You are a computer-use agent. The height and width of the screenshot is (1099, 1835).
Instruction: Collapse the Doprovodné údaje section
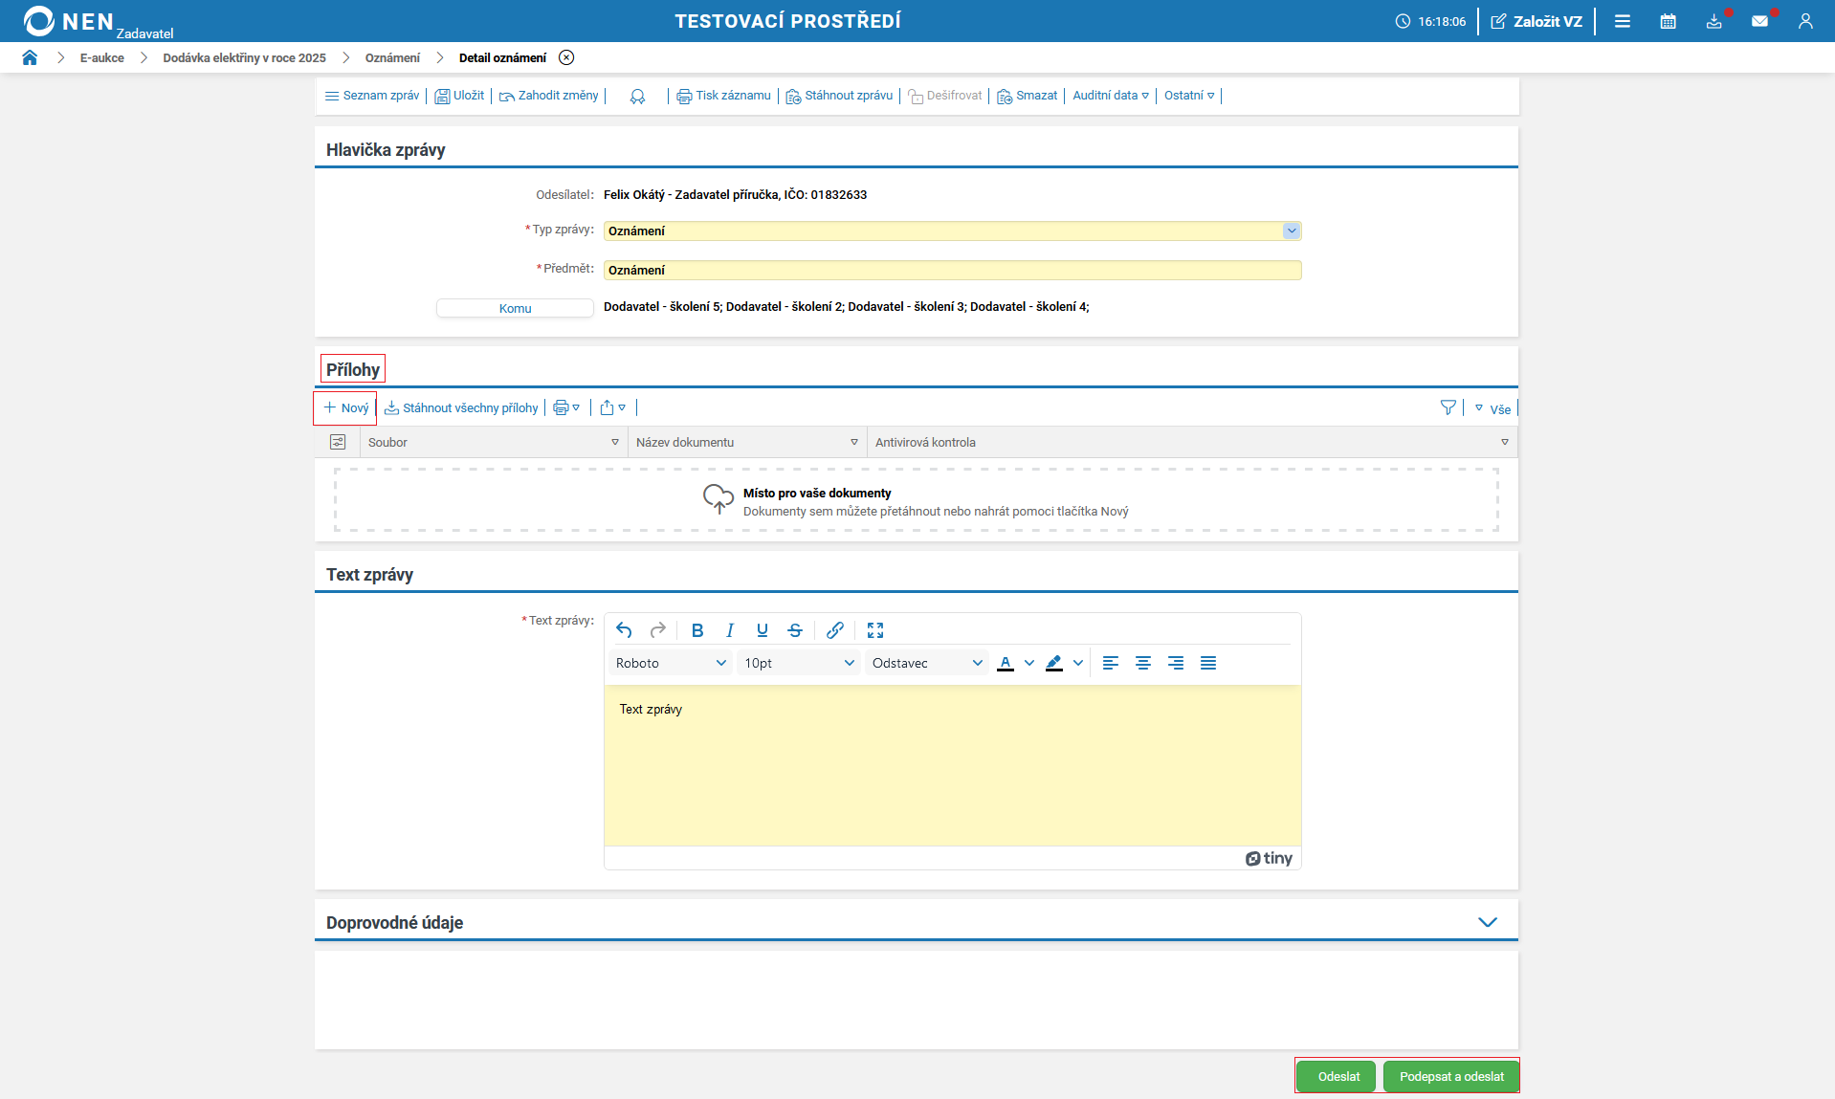click(x=1487, y=922)
